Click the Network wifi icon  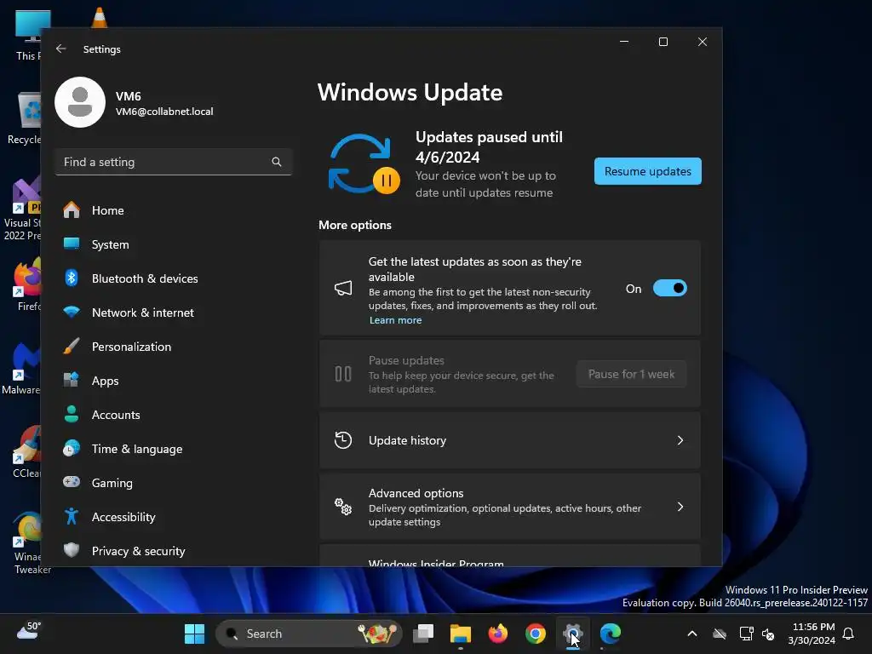[x=72, y=312]
